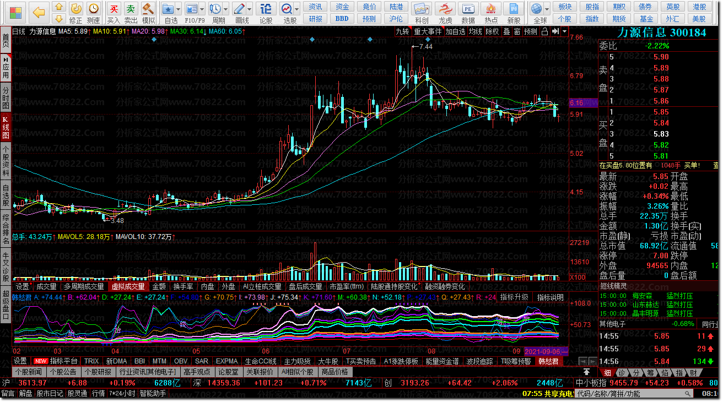Click the search magnifier in code box
Screen dimensions: 723x402
[687, 394]
